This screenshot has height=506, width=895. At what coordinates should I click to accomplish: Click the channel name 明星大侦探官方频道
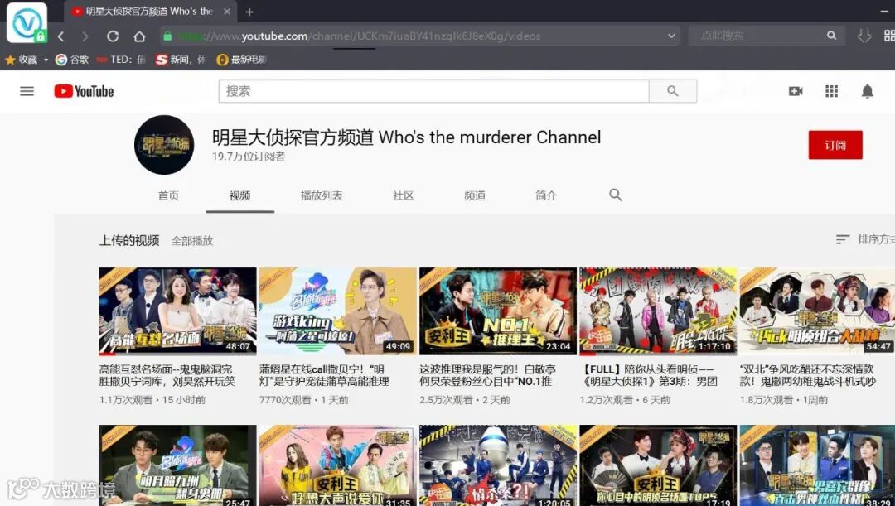pos(406,137)
